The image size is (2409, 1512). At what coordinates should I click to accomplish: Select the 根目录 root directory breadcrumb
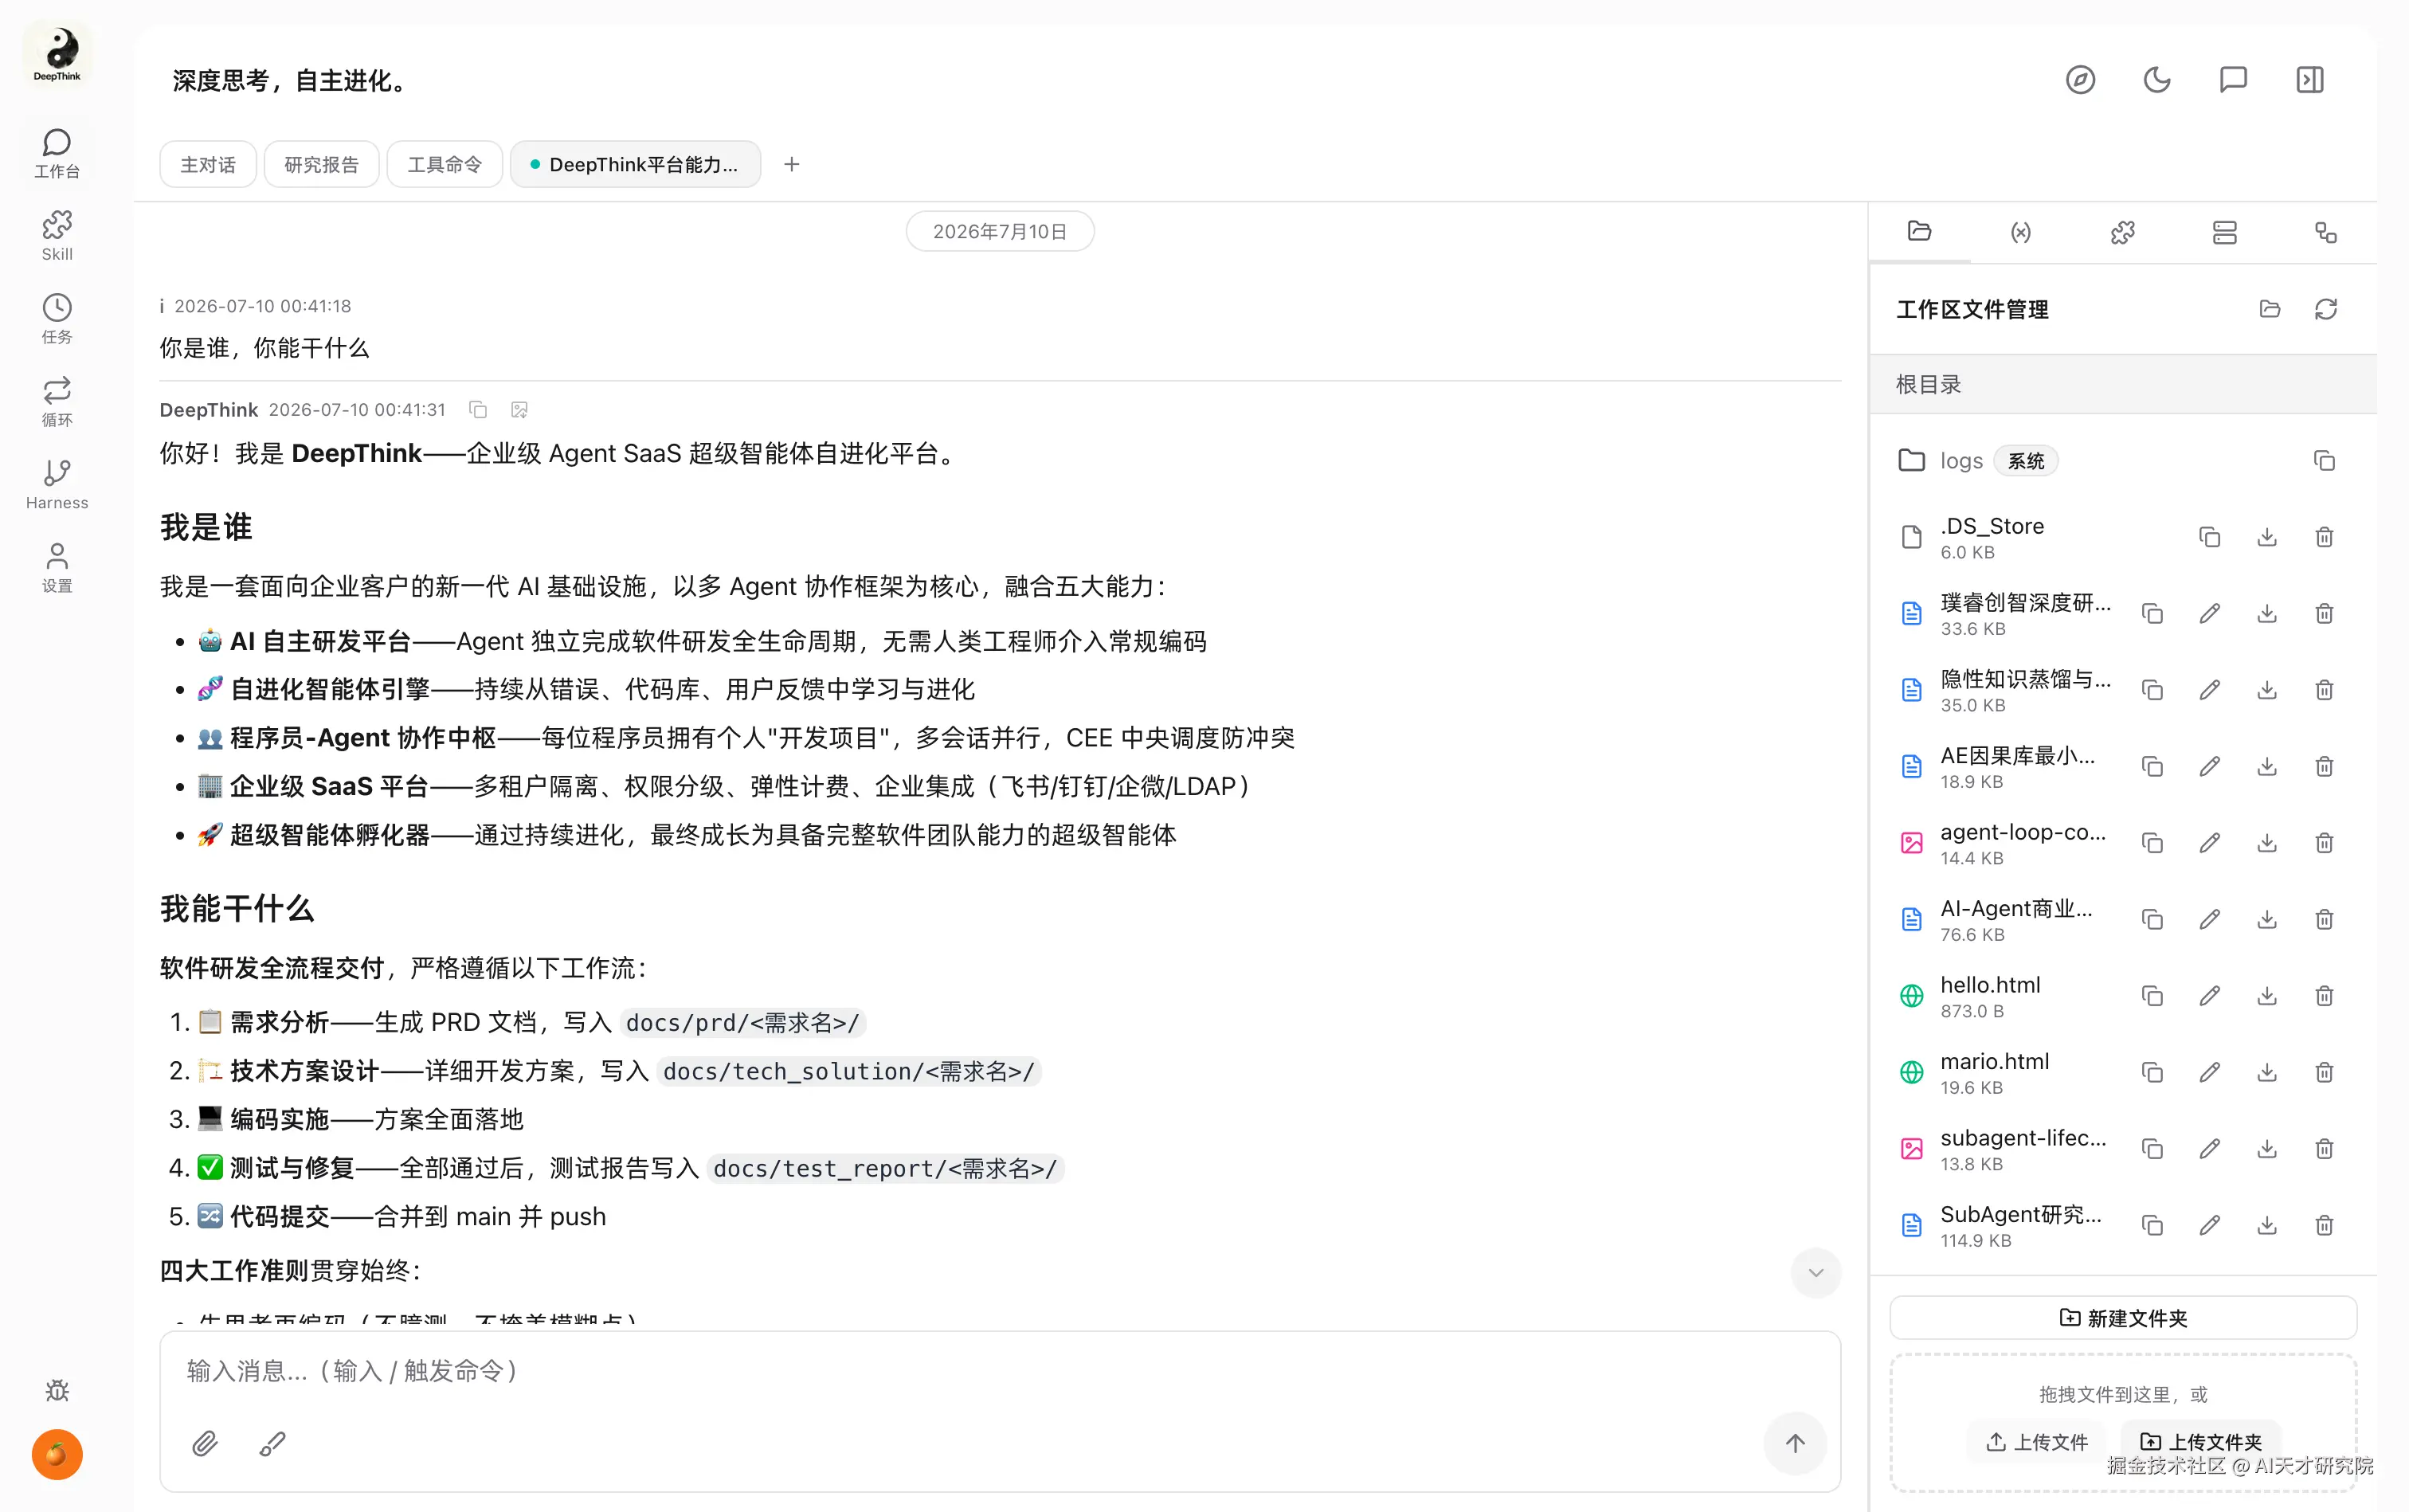point(1928,385)
